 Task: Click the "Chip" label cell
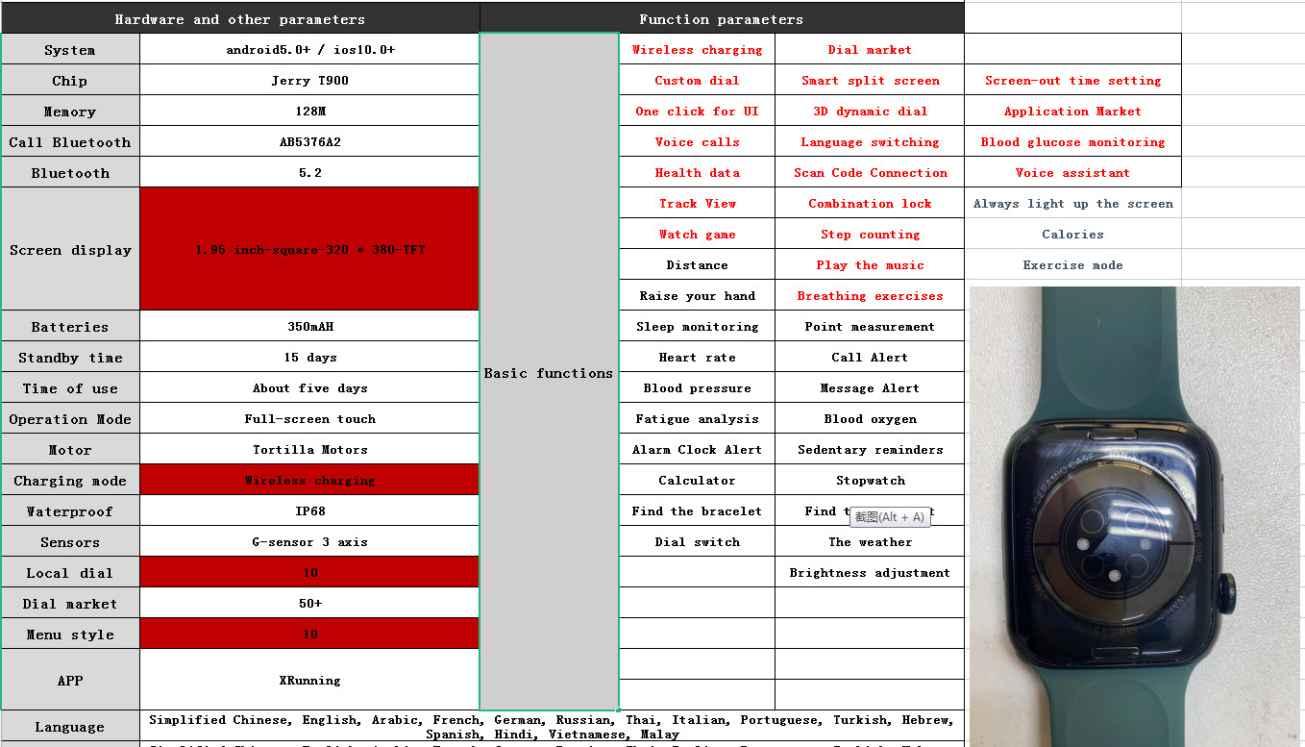pos(70,81)
